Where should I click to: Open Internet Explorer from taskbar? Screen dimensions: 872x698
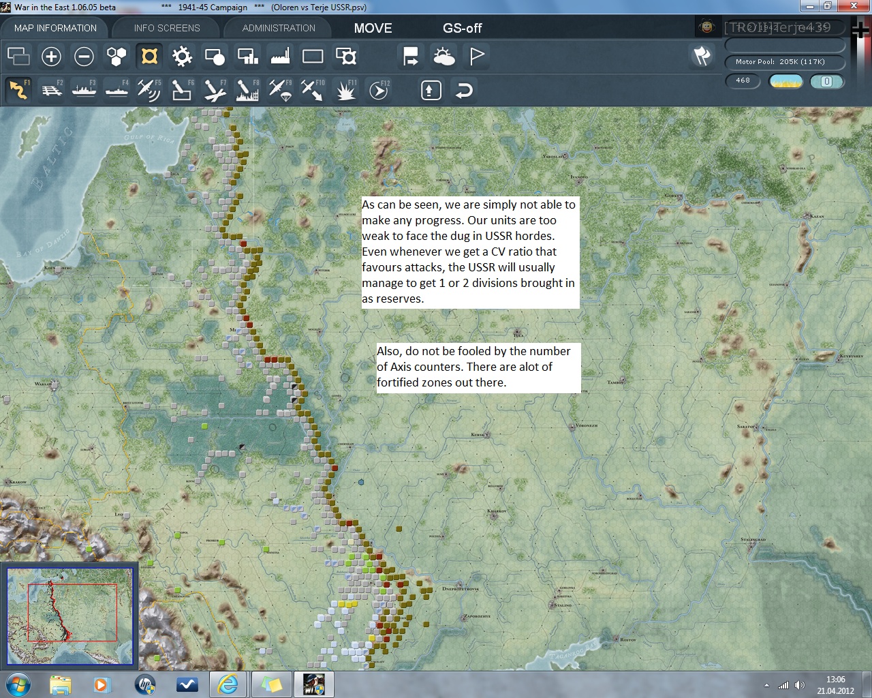[x=228, y=684]
